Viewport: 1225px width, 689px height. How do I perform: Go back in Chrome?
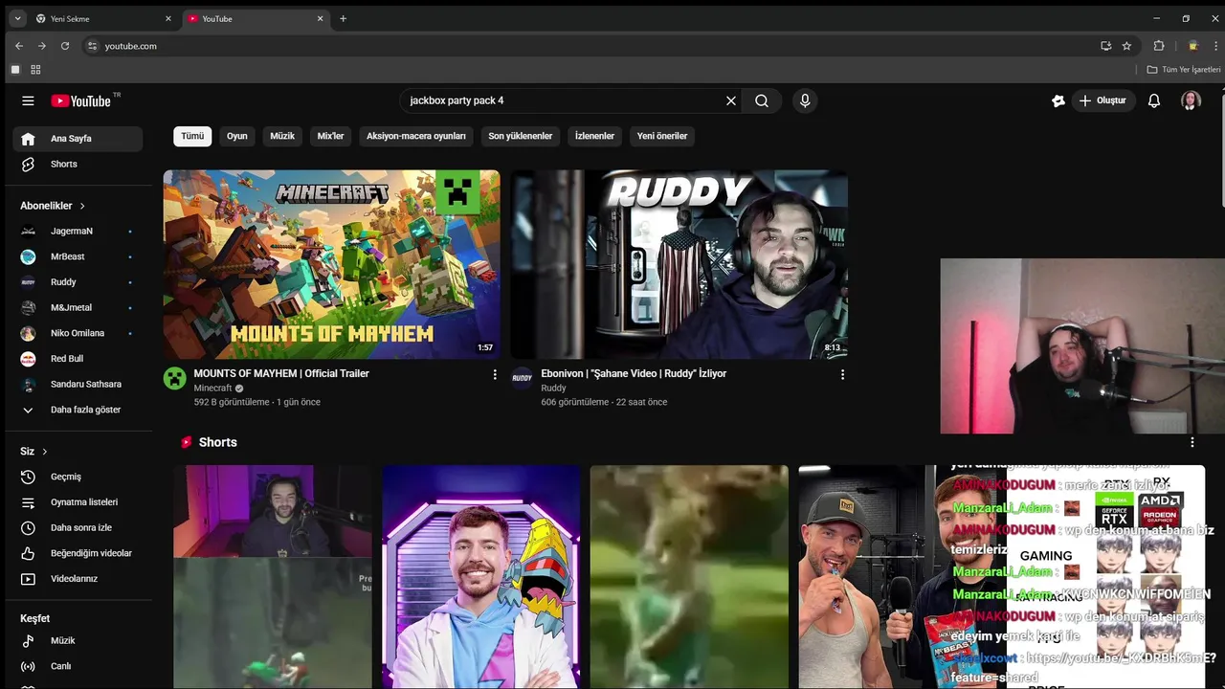tap(19, 46)
